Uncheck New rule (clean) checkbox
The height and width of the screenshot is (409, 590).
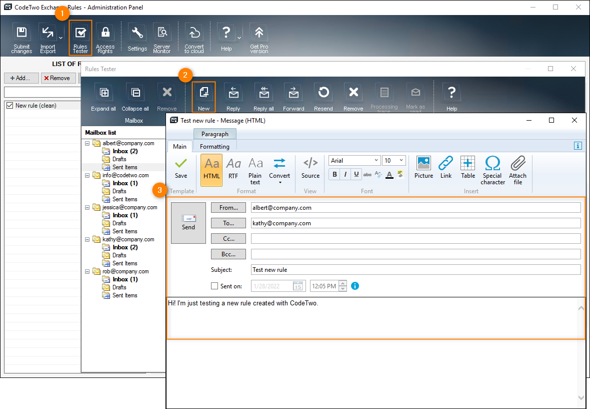[x=10, y=106]
